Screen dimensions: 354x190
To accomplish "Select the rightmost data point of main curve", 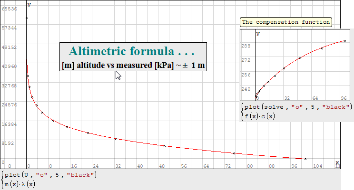I will (x=305, y=159).
